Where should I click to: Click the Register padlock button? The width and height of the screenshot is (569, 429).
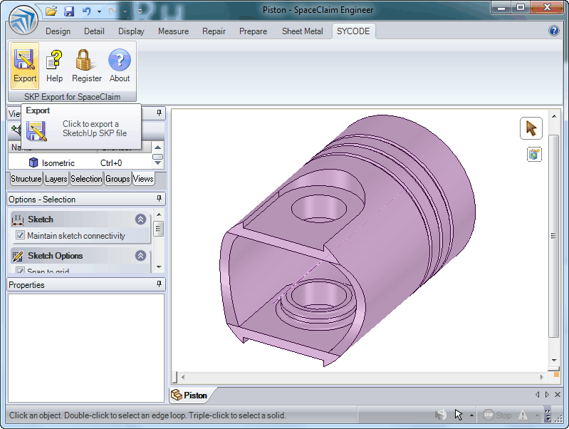[x=87, y=66]
